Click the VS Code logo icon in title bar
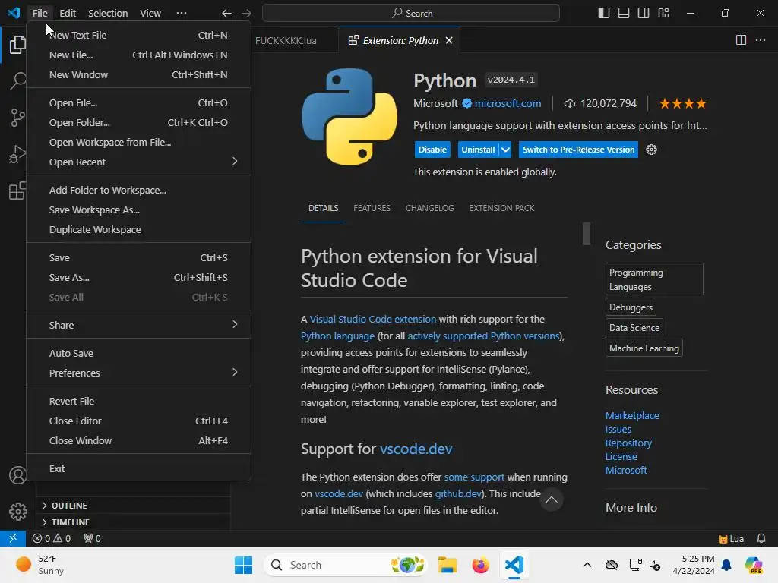The height and width of the screenshot is (583, 778). pos(14,13)
